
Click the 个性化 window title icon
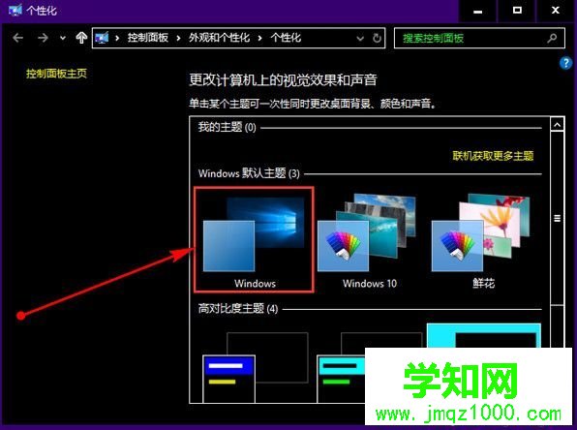click(x=15, y=10)
